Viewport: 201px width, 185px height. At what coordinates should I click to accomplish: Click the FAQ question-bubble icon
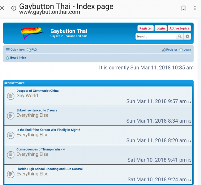point(28,50)
